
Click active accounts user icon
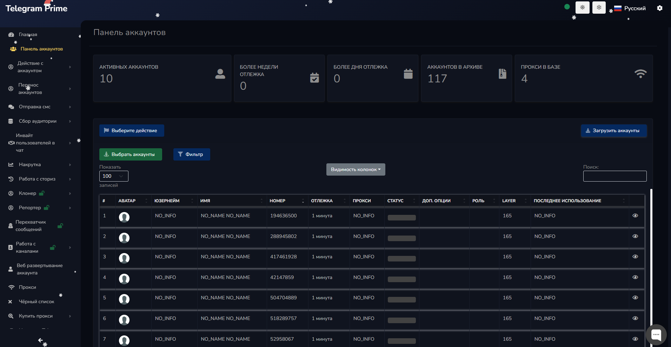tap(220, 74)
